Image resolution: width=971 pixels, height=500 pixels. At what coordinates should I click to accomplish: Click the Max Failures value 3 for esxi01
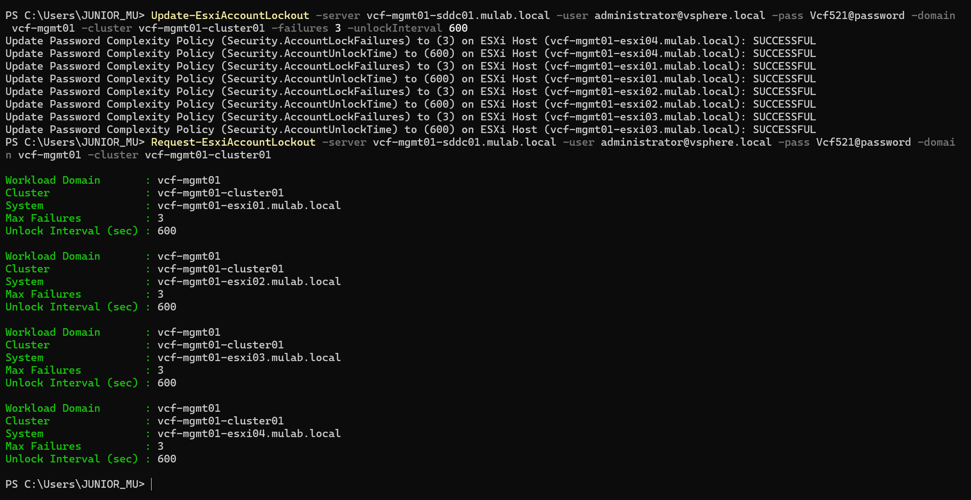[160, 218]
